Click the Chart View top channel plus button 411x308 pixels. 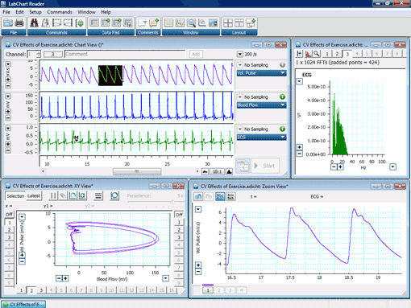click(x=8, y=80)
